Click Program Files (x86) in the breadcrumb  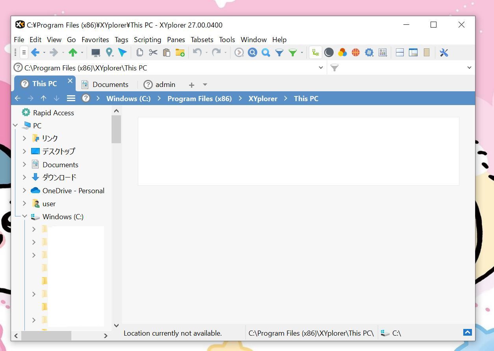point(200,98)
